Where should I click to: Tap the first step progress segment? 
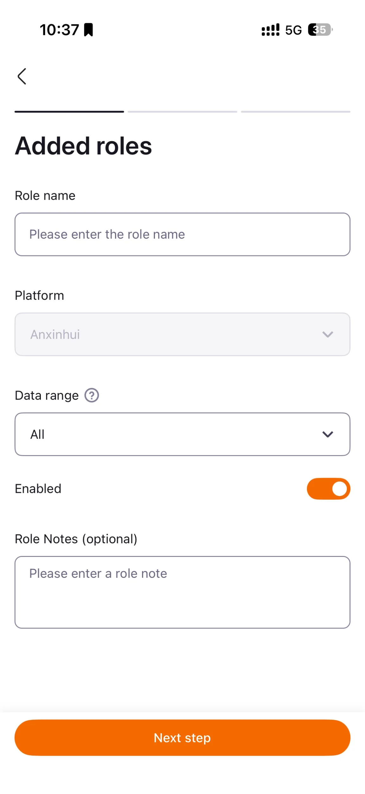[x=69, y=112]
